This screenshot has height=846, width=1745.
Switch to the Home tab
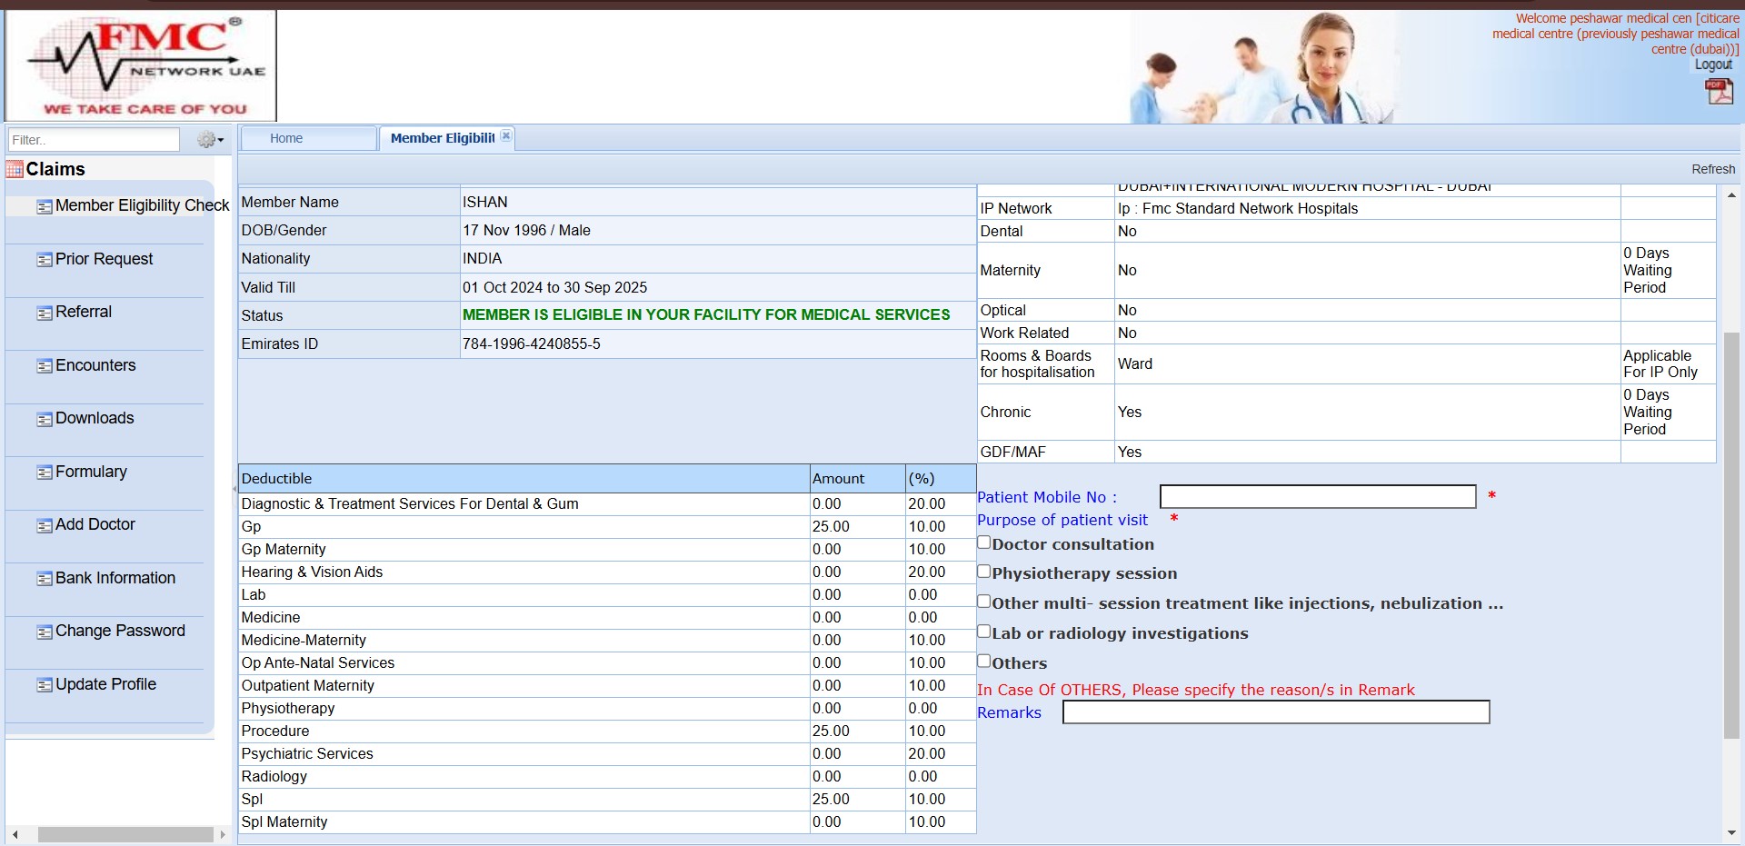pos(286,138)
